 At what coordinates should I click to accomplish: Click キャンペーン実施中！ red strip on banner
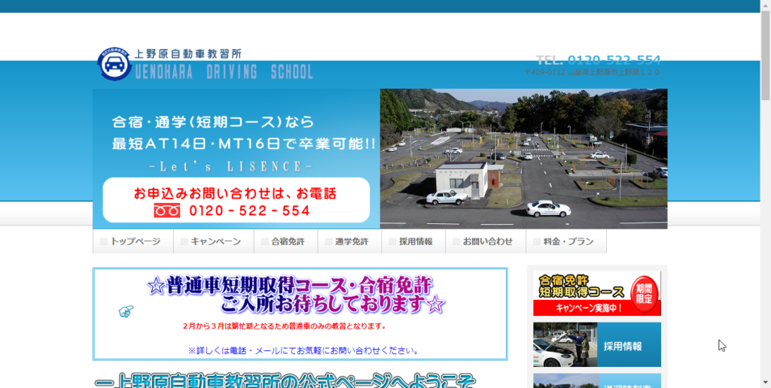coord(589,308)
